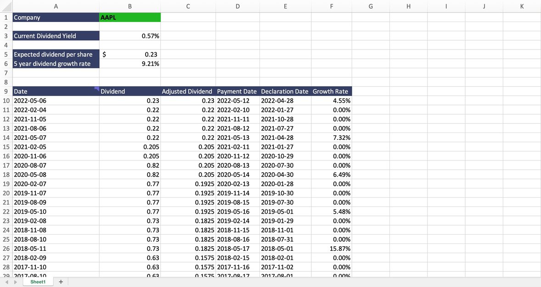Select the green AAPL cell

click(x=130, y=17)
